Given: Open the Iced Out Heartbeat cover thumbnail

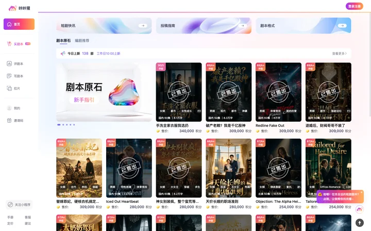Looking at the screenshot, I should pyautogui.click(x=129, y=168).
